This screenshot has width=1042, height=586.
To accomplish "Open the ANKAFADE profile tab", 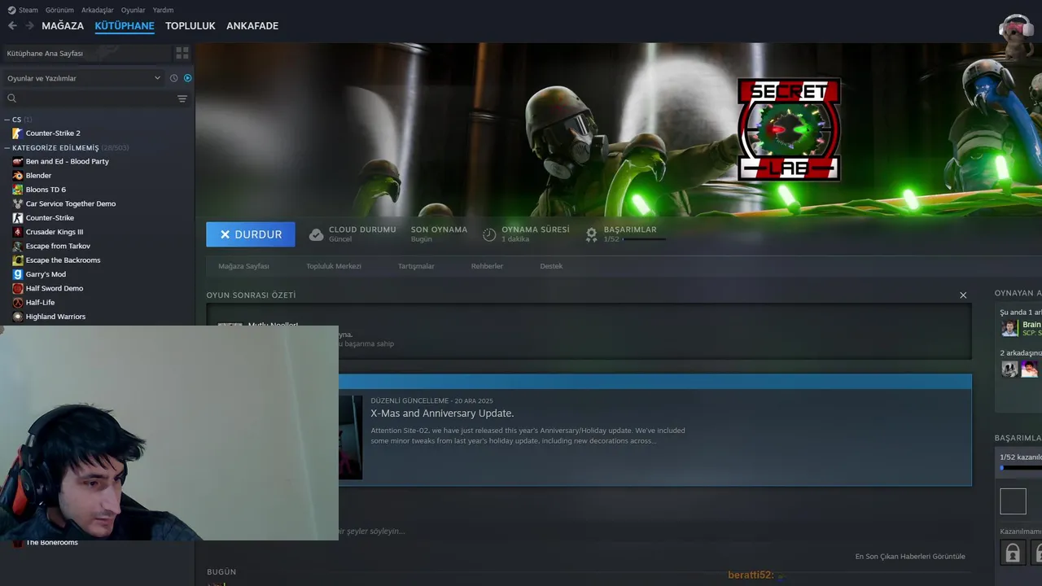I will pos(252,26).
